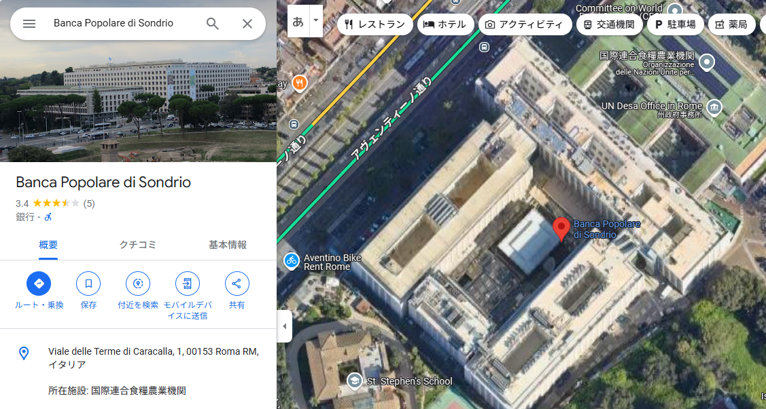Open the UN Desa Office in Rome marker icon

714,108
